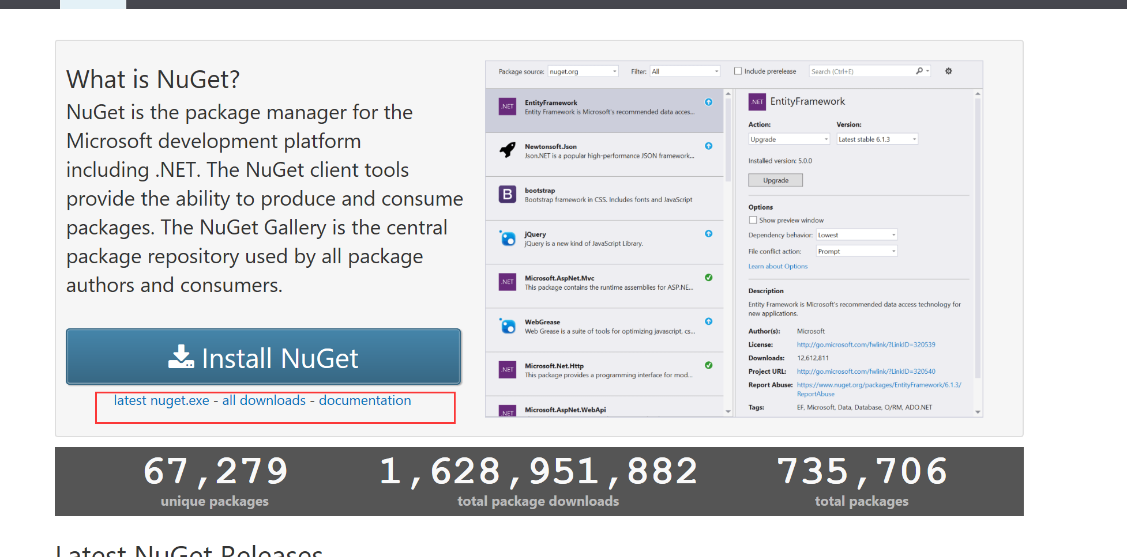
Task: Click details pane scrollbar up arrow
Action: tap(978, 93)
